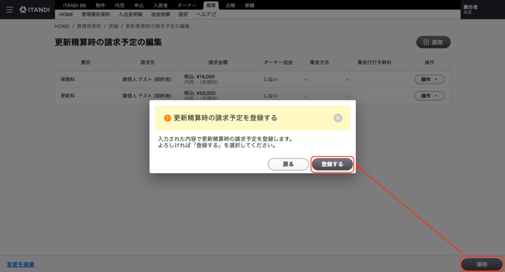Switch to the 物件 tab
Screen dimensions: 505x272
(100, 5)
